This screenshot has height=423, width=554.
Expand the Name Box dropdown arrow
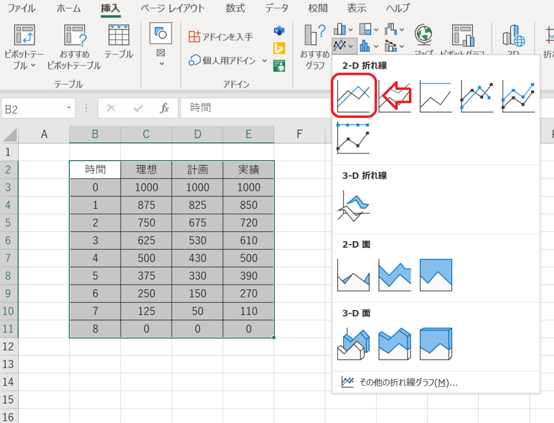tap(69, 108)
